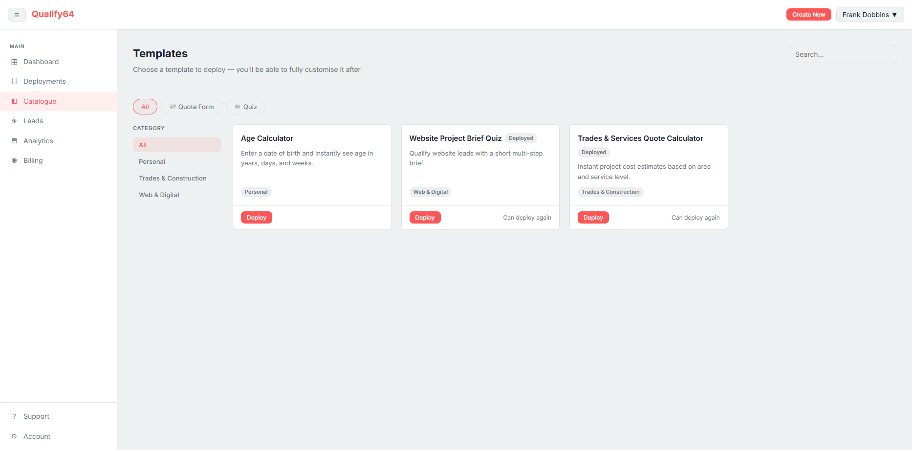The width and height of the screenshot is (912, 450).
Task: Deploy the Trades & Services Quote Calculator
Action: pos(593,218)
